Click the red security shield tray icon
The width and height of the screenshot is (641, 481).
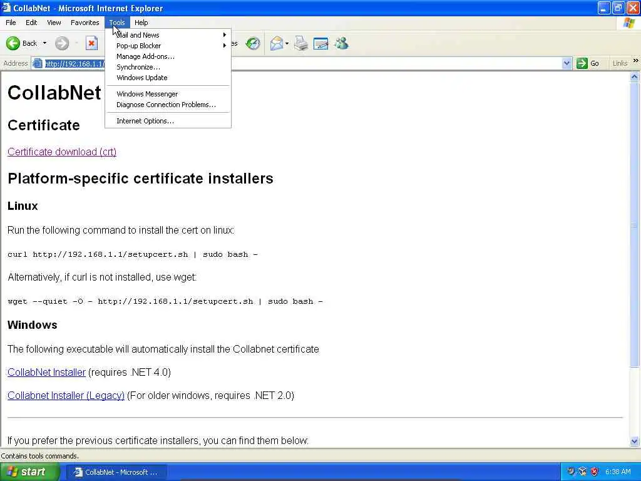pos(595,472)
